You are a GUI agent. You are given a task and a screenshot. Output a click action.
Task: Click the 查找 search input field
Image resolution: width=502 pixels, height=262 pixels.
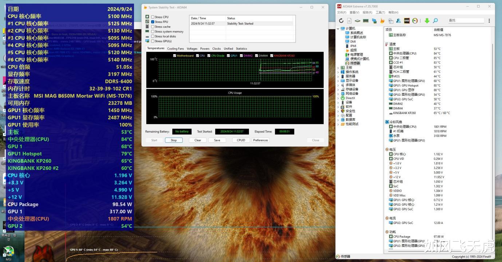[x=466, y=20]
